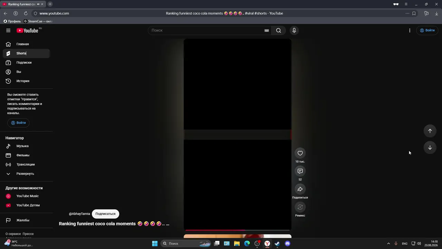Open the Вы section in sidebar
The width and height of the screenshot is (442, 249).
pyautogui.click(x=26, y=72)
